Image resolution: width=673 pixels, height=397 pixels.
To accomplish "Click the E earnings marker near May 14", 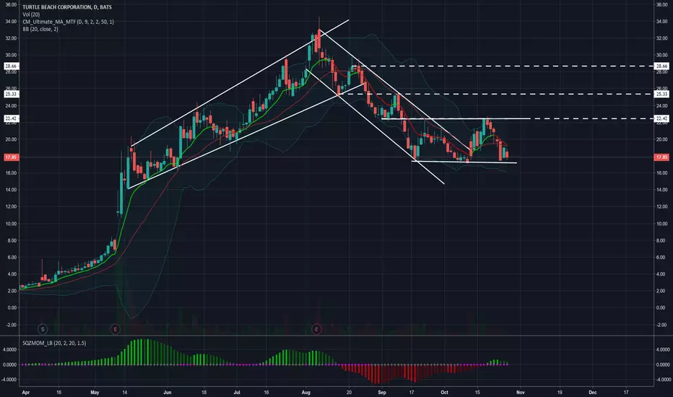I will pyautogui.click(x=115, y=329).
